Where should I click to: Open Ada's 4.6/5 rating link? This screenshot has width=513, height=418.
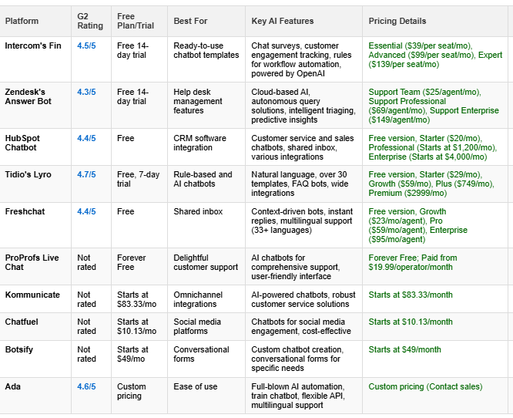coord(86,387)
